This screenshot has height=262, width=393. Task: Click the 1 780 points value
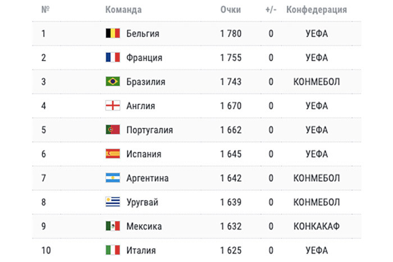[x=231, y=34]
